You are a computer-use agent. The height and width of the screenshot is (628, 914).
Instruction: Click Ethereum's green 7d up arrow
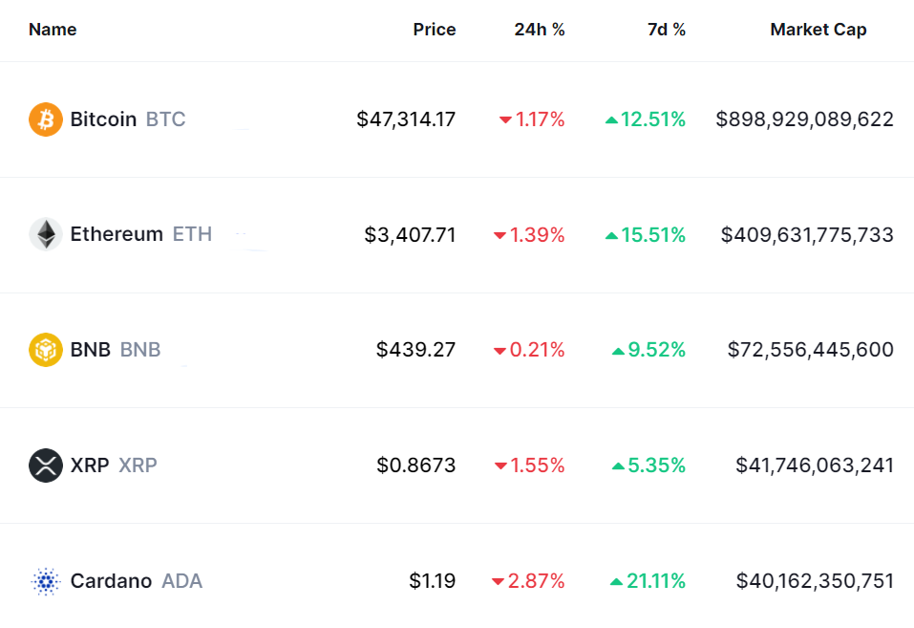coord(611,235)
